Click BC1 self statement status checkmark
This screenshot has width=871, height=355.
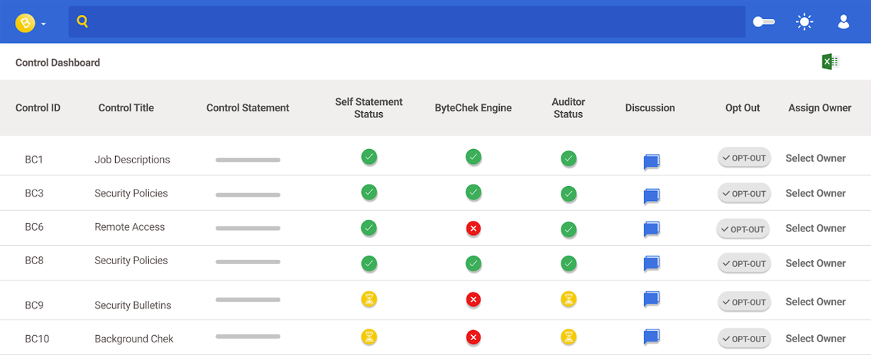tap(368, 156)
